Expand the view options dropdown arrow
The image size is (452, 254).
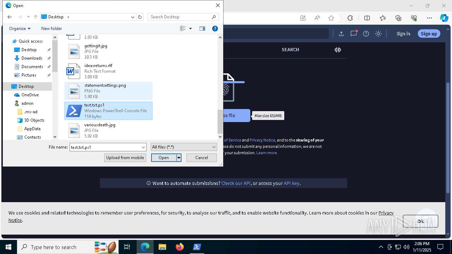point(190,29)
